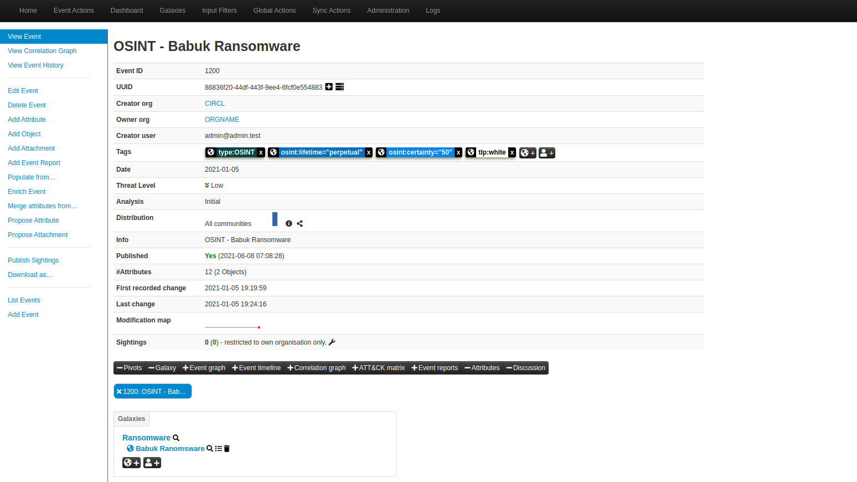Open the Galaxies dropdown in navbar

173,11
